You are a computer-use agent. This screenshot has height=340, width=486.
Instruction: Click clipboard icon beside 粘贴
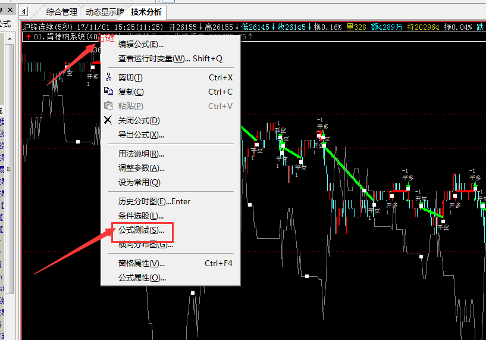(x=108, y=105)
